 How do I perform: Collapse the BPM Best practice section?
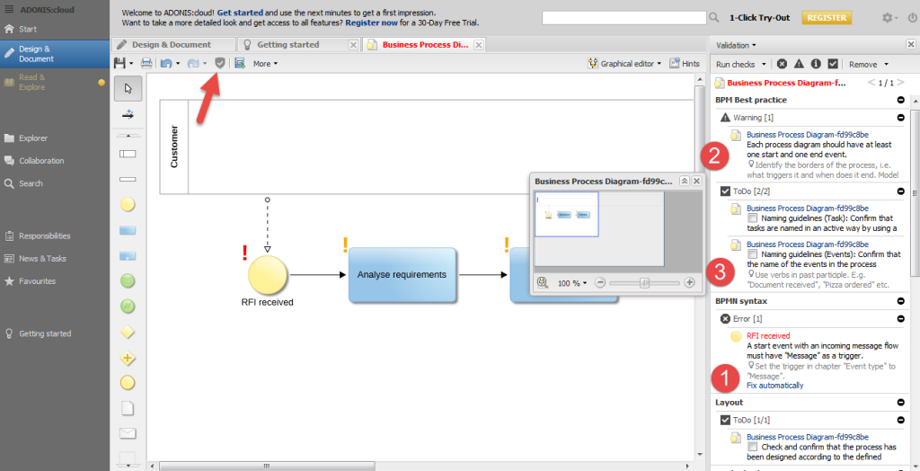(x=900, y=100)
